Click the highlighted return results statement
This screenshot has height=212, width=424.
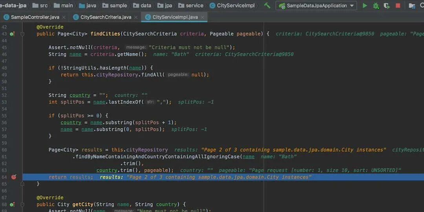(71, 177)
